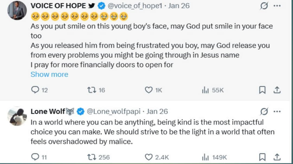Repost the VOICE OF HOPE tweet
This screenshot has height=164, width=293.
pos(91,90)
